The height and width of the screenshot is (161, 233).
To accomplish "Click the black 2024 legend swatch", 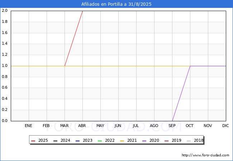I will click(x=56, y=141).
